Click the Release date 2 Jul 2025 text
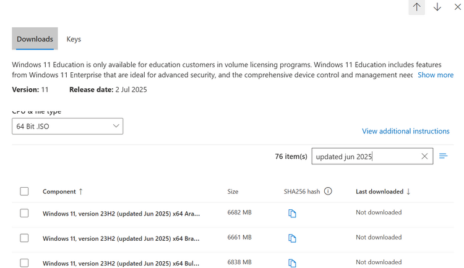This screenshot has width=464, height=268. [108, 90]
